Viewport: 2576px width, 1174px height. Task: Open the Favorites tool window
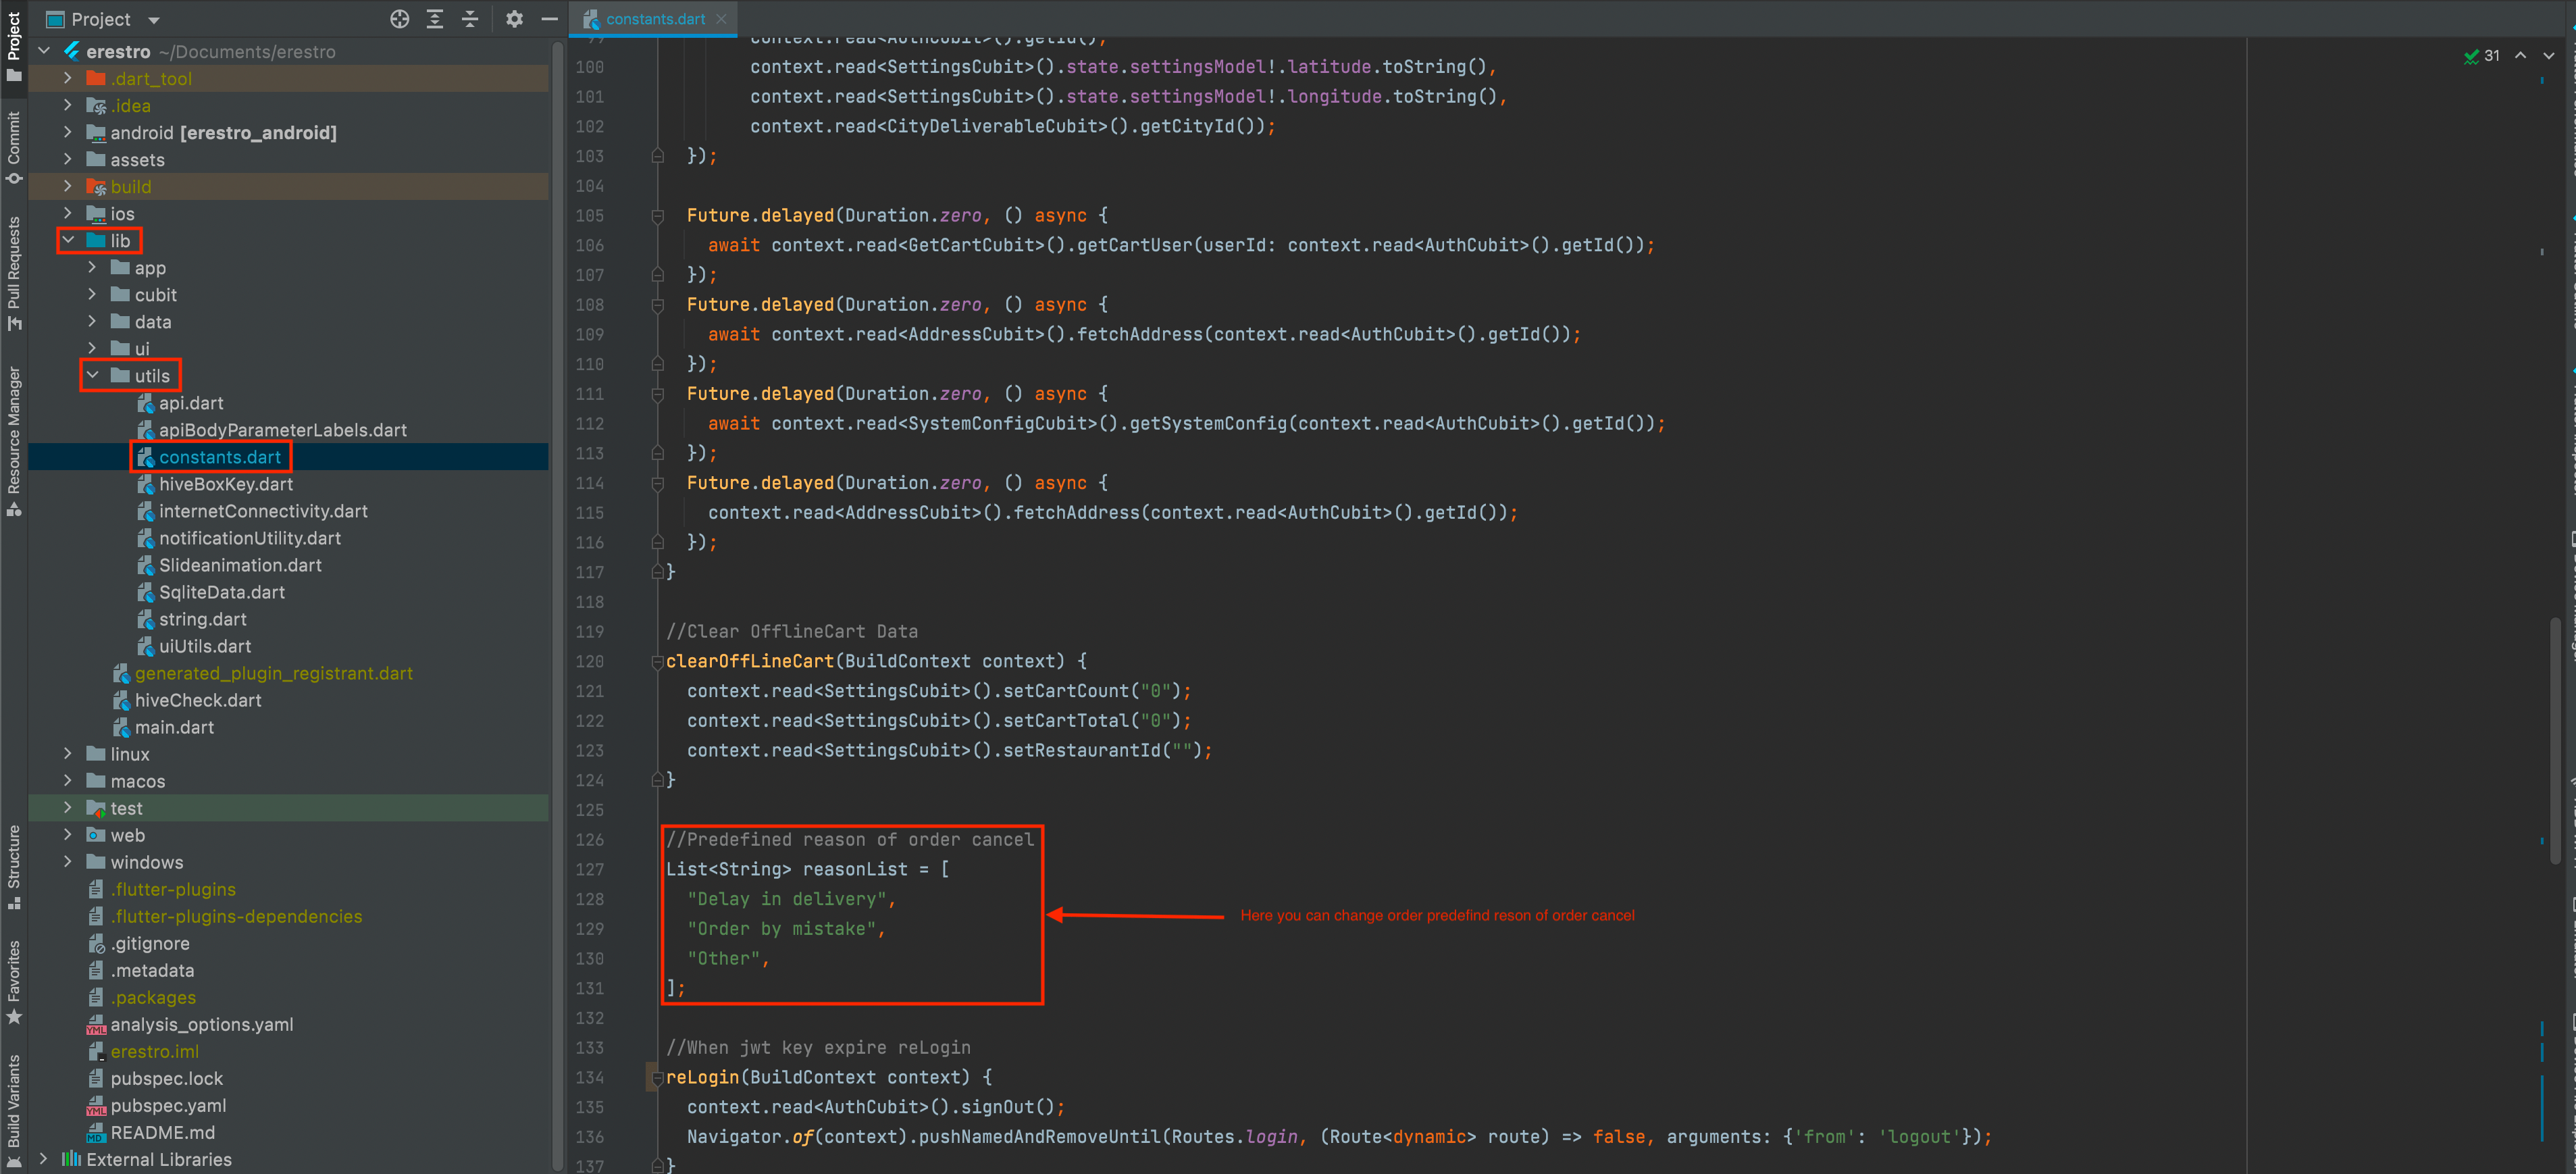click(x=13, y=982)
